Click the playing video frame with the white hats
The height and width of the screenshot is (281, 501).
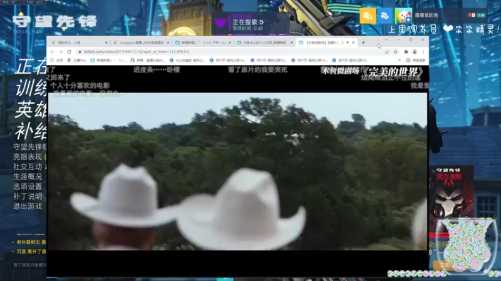pos(237,171)
